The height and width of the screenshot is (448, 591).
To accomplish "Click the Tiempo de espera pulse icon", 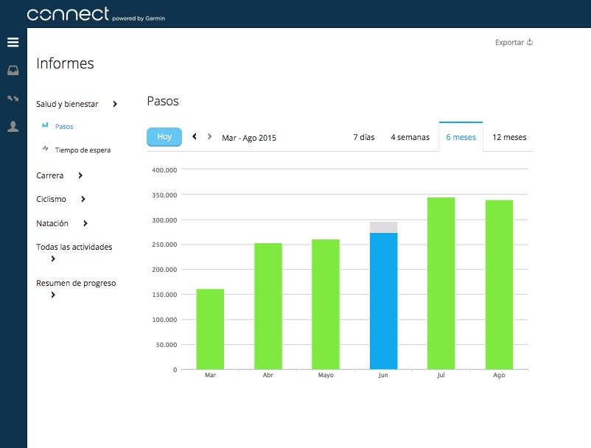I will point(45,148).
